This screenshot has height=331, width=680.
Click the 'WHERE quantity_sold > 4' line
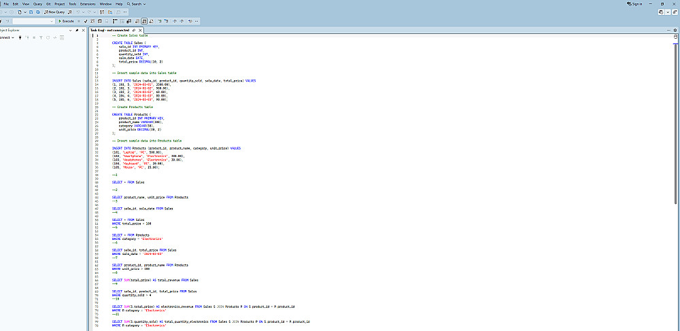[131, 295]
